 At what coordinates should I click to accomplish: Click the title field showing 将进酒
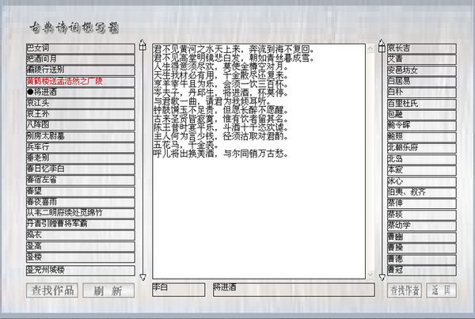click(294, 289)
